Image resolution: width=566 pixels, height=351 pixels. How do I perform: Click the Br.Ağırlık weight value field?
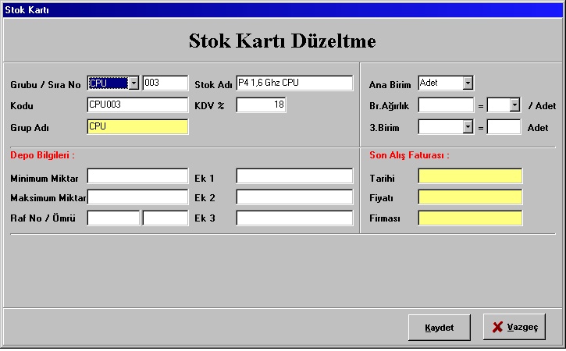[446, 105]
